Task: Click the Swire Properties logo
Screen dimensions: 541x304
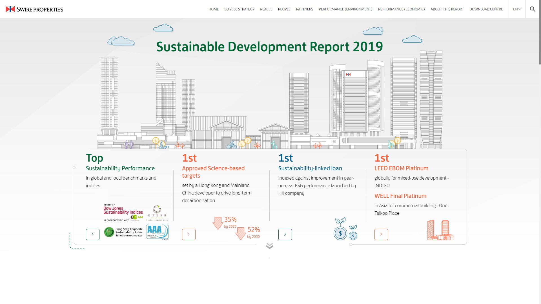Action: click(34, 9)
